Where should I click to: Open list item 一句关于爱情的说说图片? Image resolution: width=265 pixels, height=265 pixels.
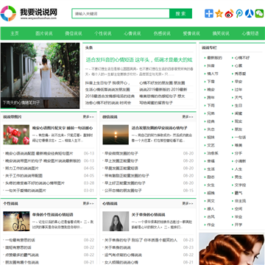click(x=26, y=191)
